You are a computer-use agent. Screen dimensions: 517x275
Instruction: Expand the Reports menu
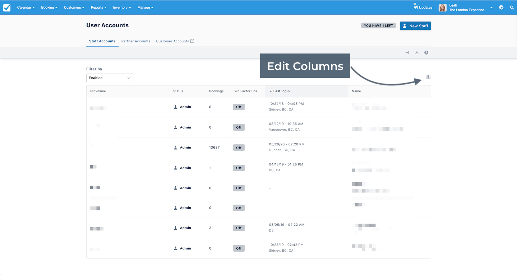point(99,8)
